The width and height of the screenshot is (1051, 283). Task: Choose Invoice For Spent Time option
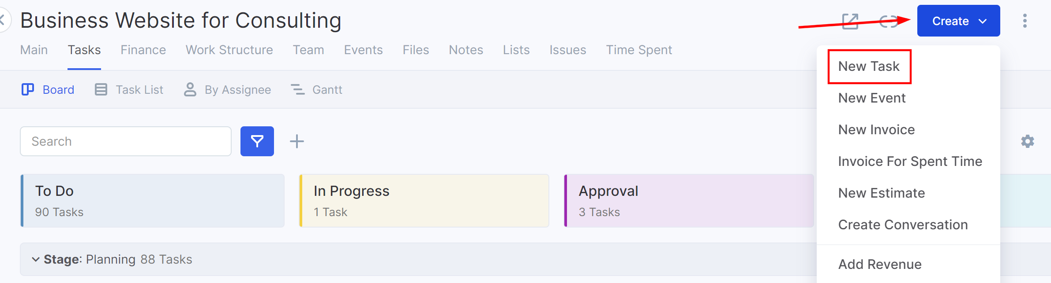pyautogui.click(x=910, y=162)
